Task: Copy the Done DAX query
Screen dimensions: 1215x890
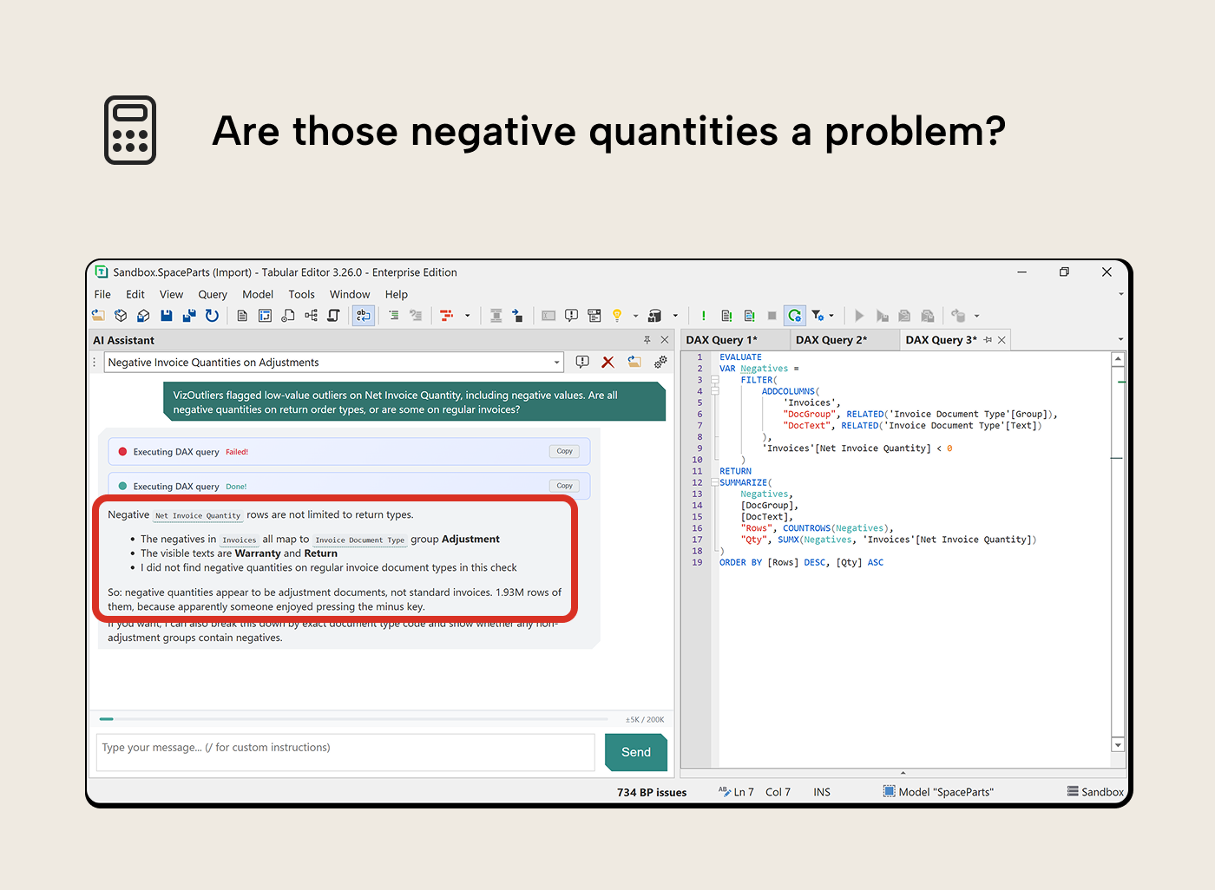Action: coord(564,486)
